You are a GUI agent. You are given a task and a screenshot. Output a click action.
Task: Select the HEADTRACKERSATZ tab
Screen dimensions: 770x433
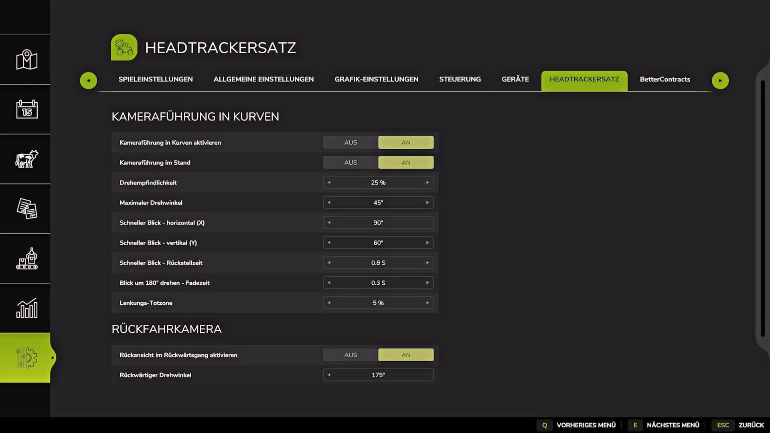tap(584, 80)
